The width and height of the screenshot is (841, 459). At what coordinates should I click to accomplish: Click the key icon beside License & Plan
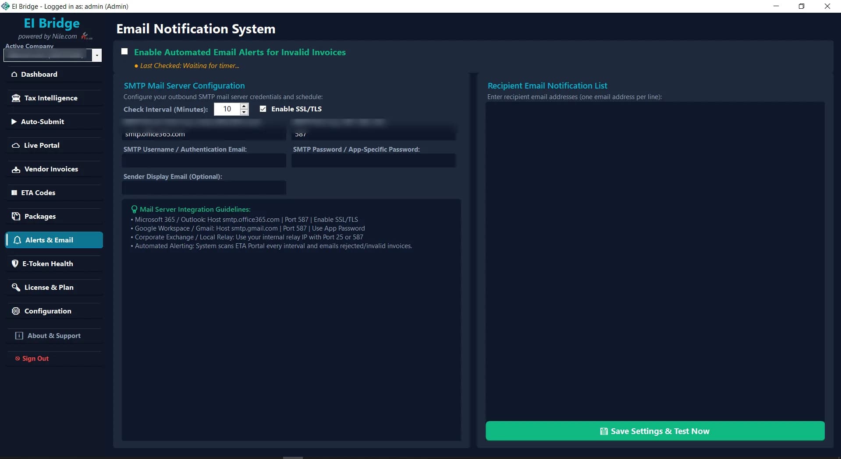click(16, 288)
